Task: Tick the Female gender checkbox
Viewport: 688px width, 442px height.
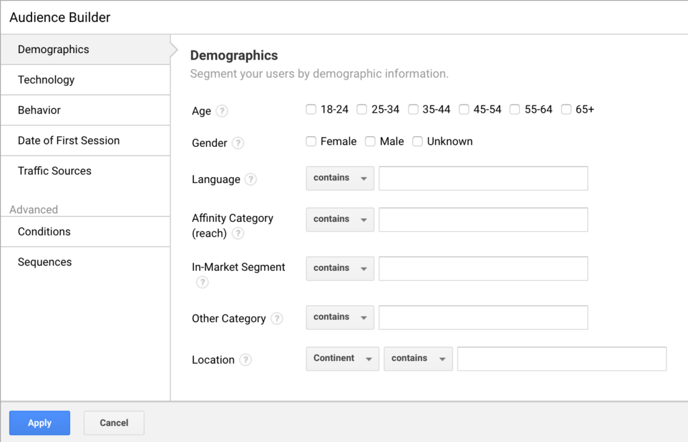Action: click(311, 142)
